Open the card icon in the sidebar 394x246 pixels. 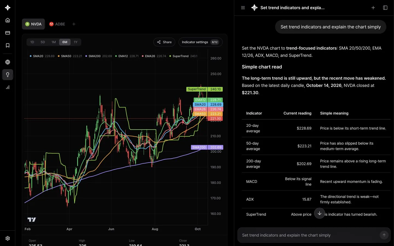click(8, 33)
